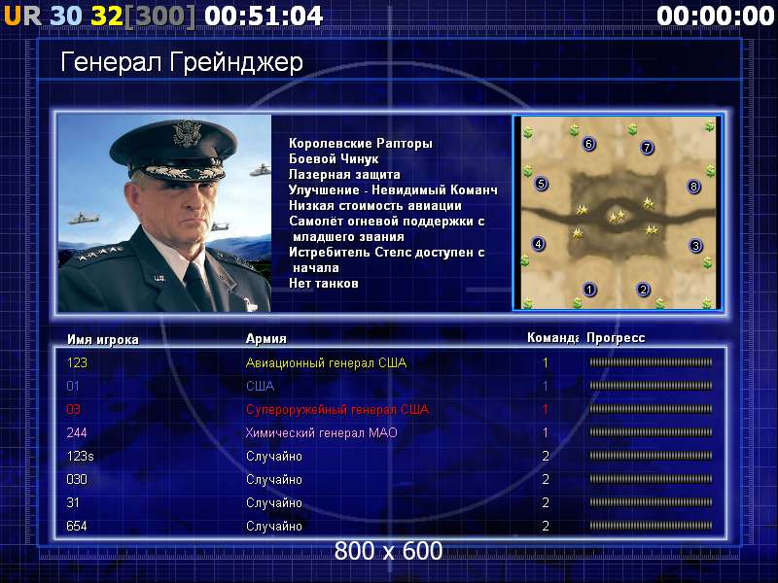Click the 'Нет танков' line
The width and height of the screenshot is (778, 583).
point(324,283)
